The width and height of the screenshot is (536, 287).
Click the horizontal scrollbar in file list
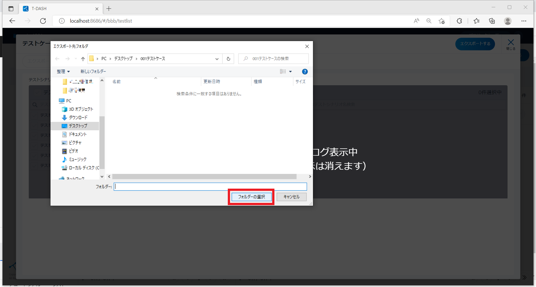(x=204, y=177)
